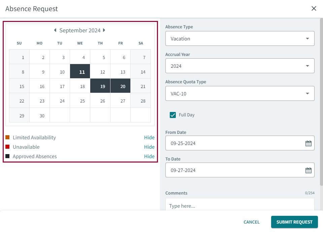
Task: Open the calendar picker for To Date
Action: [x=309, y=170]
